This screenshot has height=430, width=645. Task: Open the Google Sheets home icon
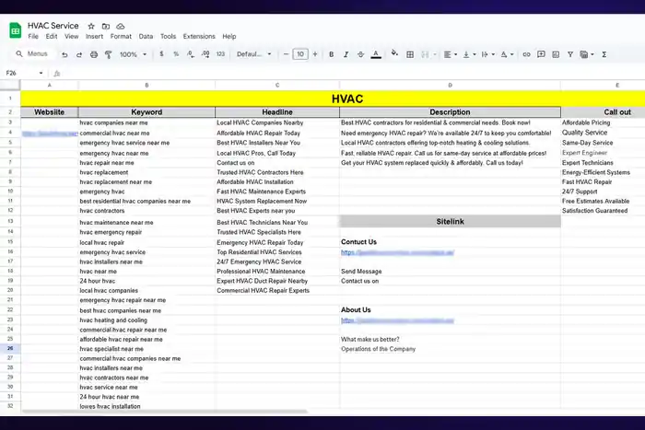point(16,30)
